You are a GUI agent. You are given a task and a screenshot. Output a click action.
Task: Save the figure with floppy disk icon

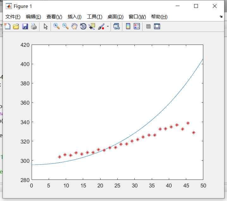click(x=25, y=27)
